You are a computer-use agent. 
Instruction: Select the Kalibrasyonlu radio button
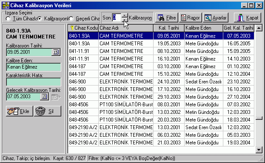click(40, 19)
